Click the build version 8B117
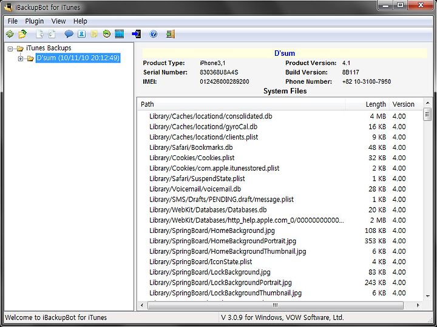437x327 pixels. [x=351, y=72]
